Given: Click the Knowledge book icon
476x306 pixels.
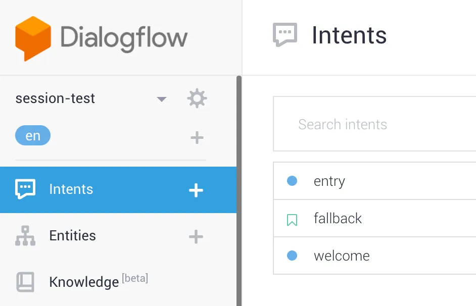Looking at the screenshot, I should pos(25,282).
